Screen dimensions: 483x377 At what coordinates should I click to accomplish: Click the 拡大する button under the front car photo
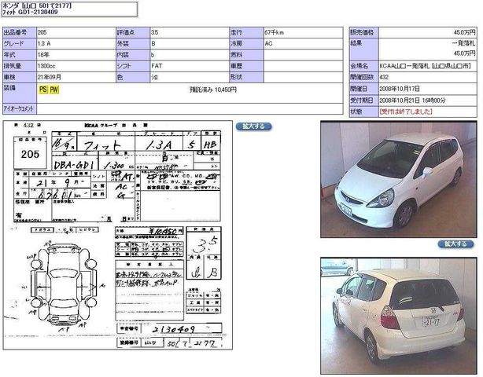coord(455,243)
